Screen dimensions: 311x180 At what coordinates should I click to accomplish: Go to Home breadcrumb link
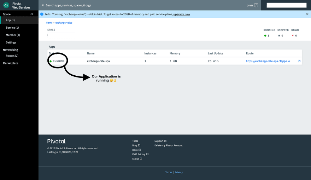[x=49, y=23]
